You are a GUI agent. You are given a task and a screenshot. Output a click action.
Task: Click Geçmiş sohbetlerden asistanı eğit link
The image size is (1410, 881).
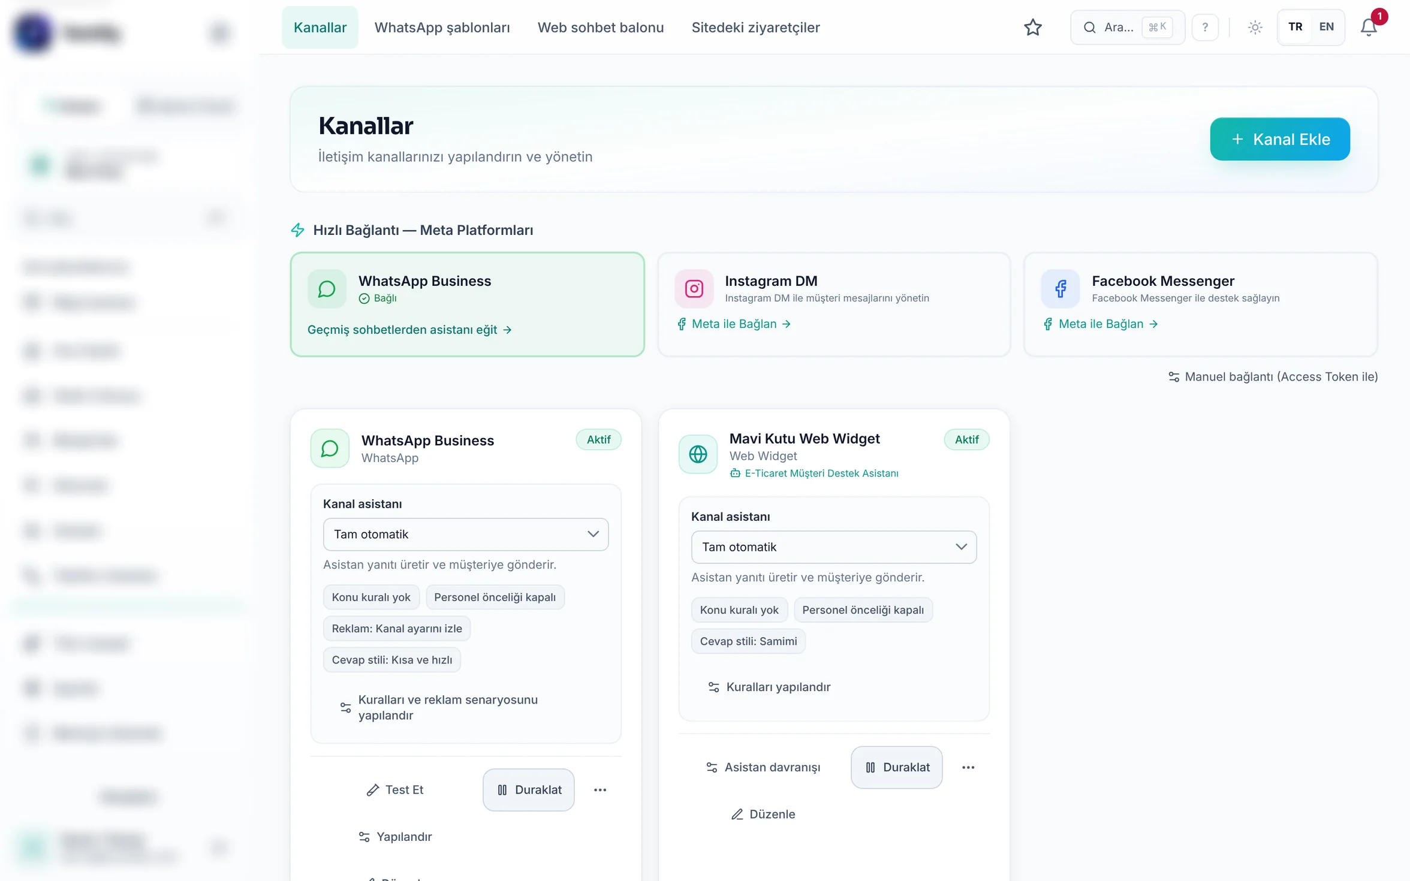[x=409, y=330]
